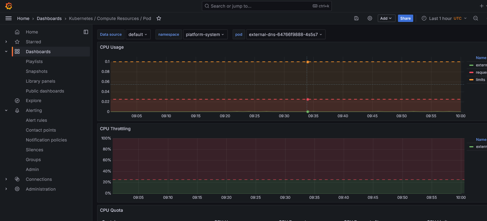Expand the Starred section chevron

6,42
